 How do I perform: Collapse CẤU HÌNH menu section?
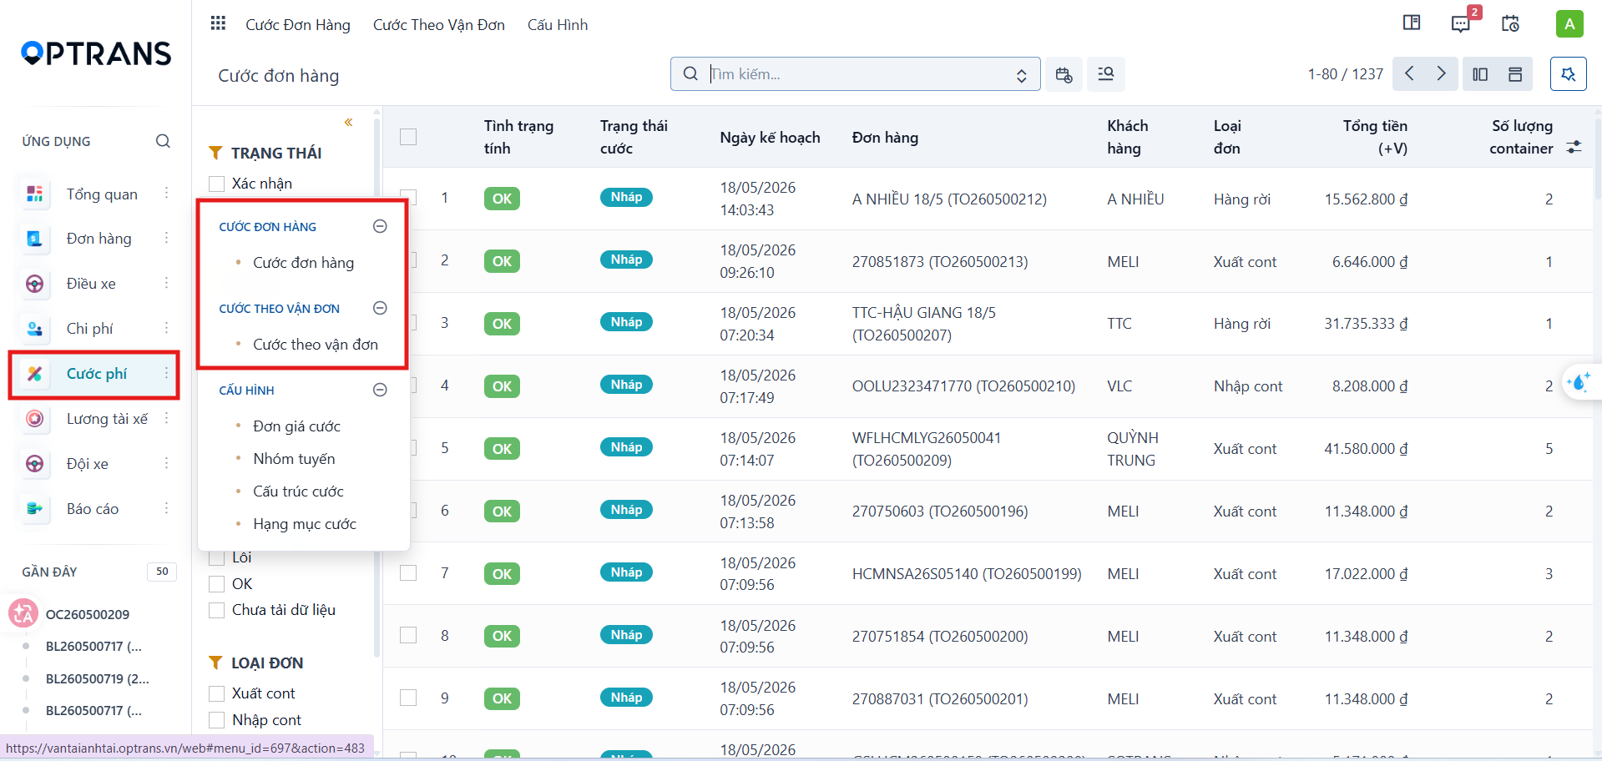click(x=380, y=390)
